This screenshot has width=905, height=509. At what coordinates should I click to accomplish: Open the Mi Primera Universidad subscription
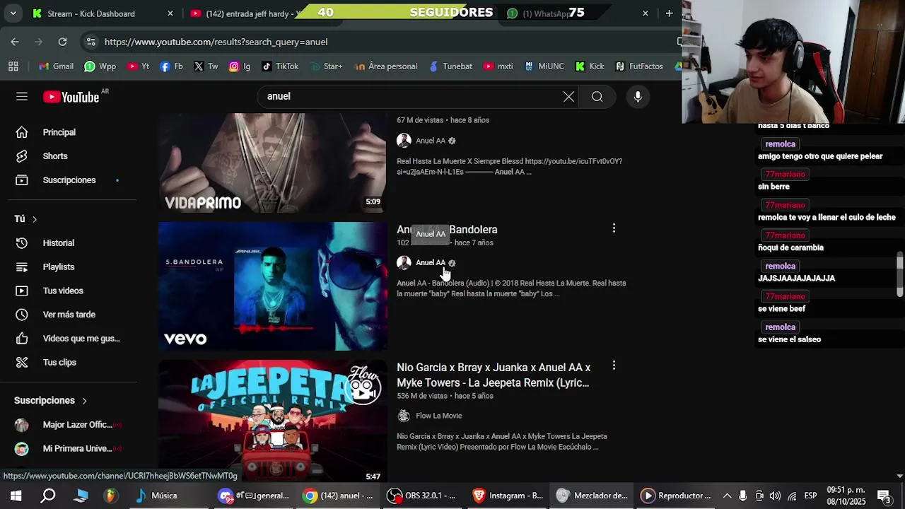tap(69, 449)
